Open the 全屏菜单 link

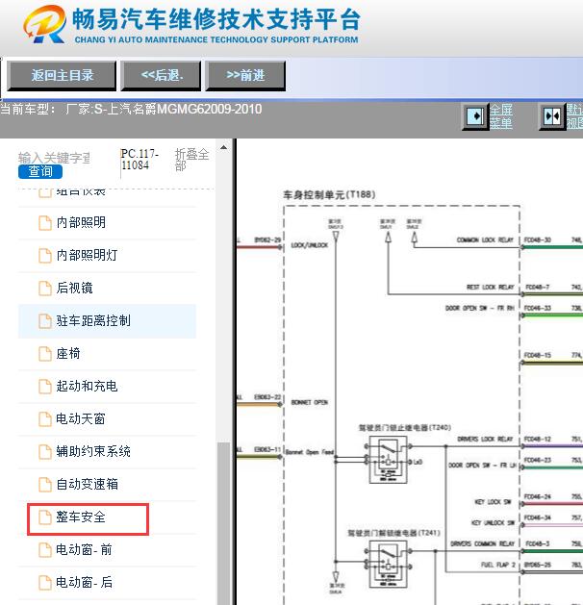coord(501,116)
